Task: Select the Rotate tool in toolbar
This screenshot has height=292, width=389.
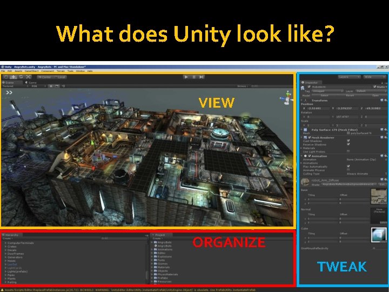Action: 21,77
